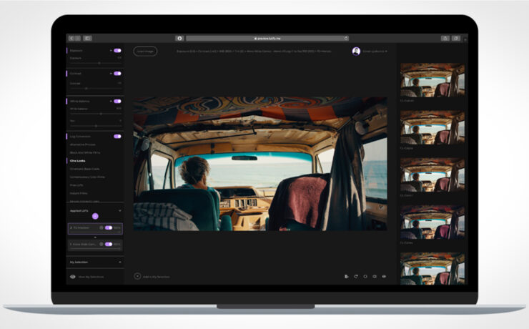Open the user name account dropdown
The width and height of the screenshot is (529, 329).
[x=375, y=51]
